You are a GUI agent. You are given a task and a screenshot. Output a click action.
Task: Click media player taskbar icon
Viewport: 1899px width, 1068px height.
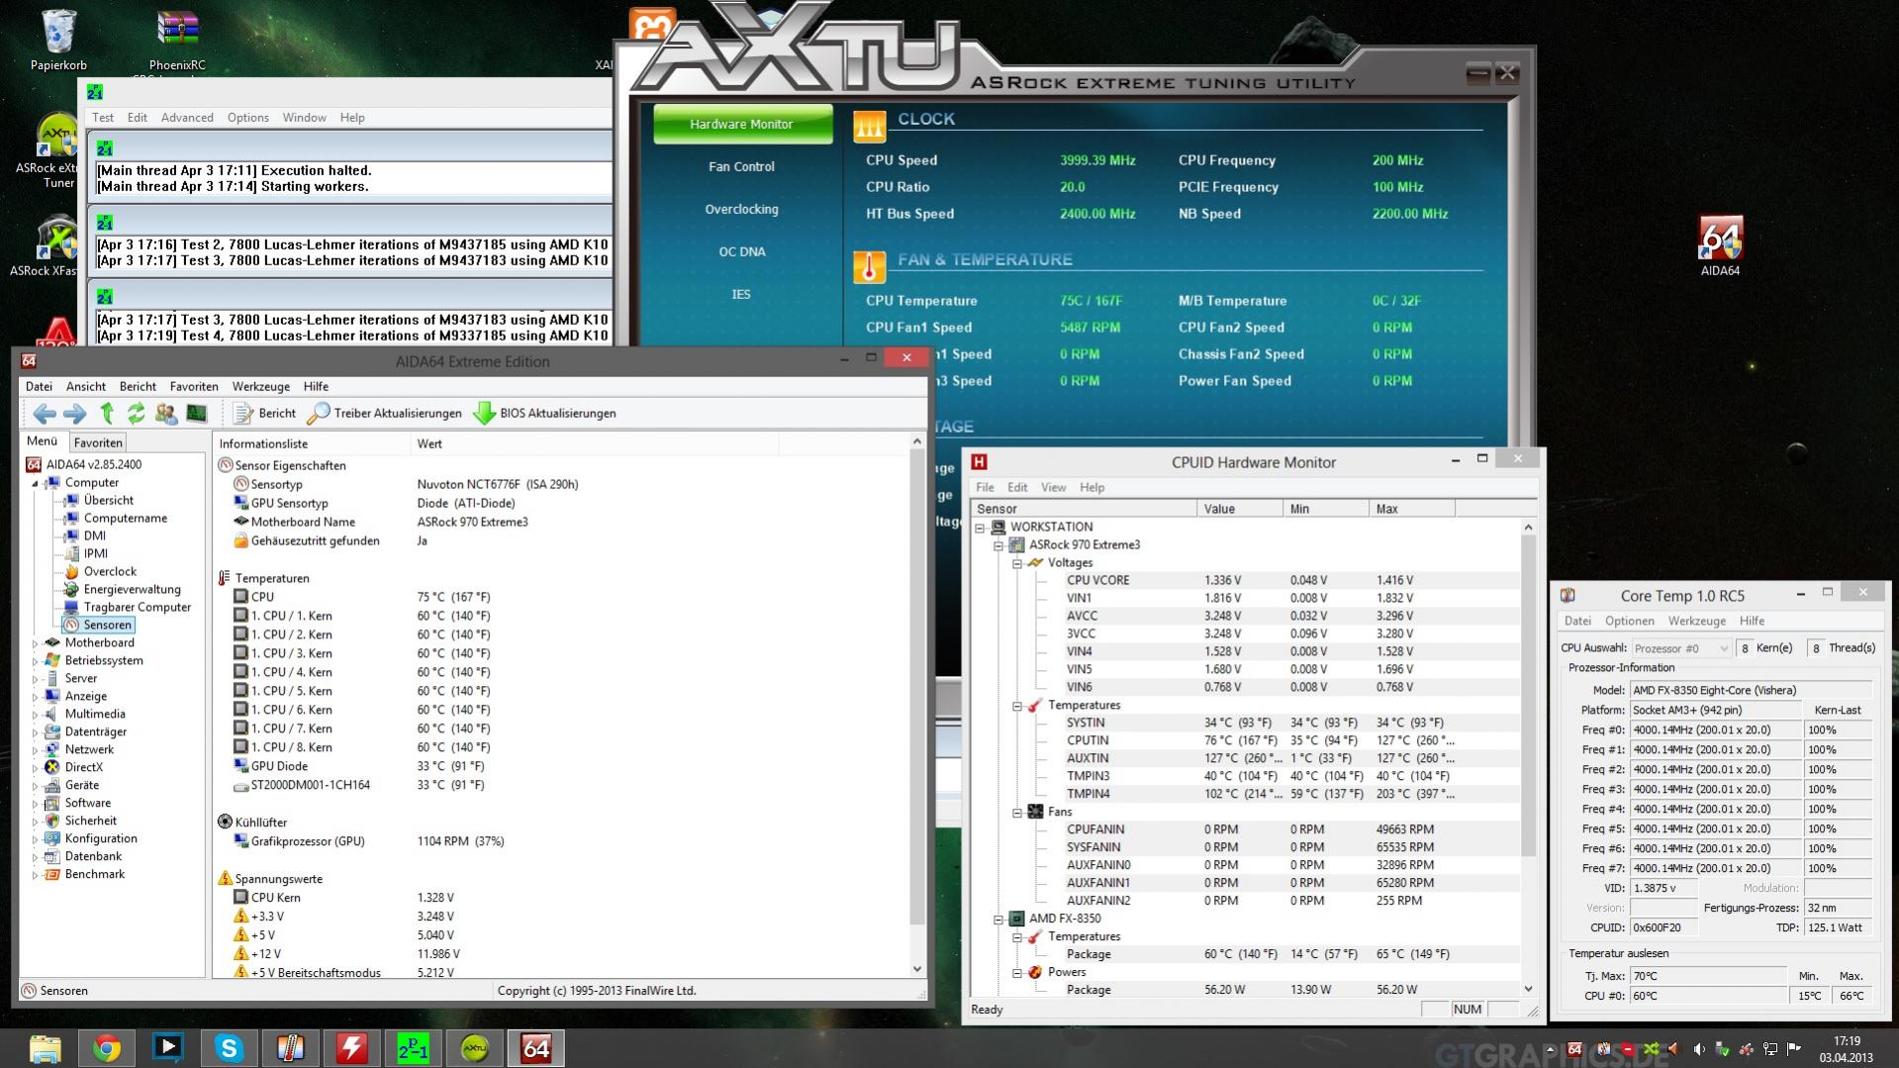pyautogui.click(x=168, y=1048)
